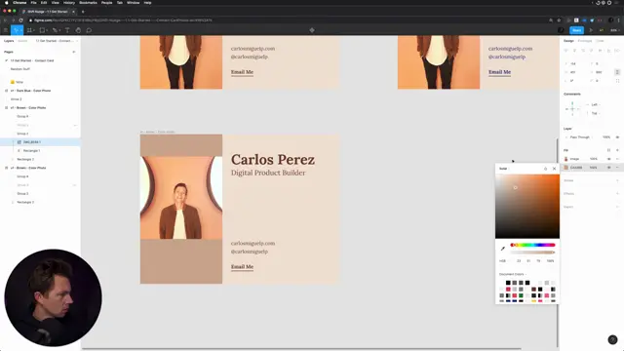Select the yellow Note layer
The height and width of the screenshot is (351, 624).
click(x=17, y=82)
